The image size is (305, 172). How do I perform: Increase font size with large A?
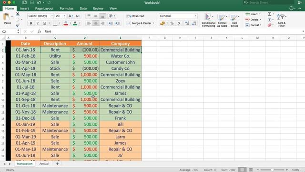point(71,16)
